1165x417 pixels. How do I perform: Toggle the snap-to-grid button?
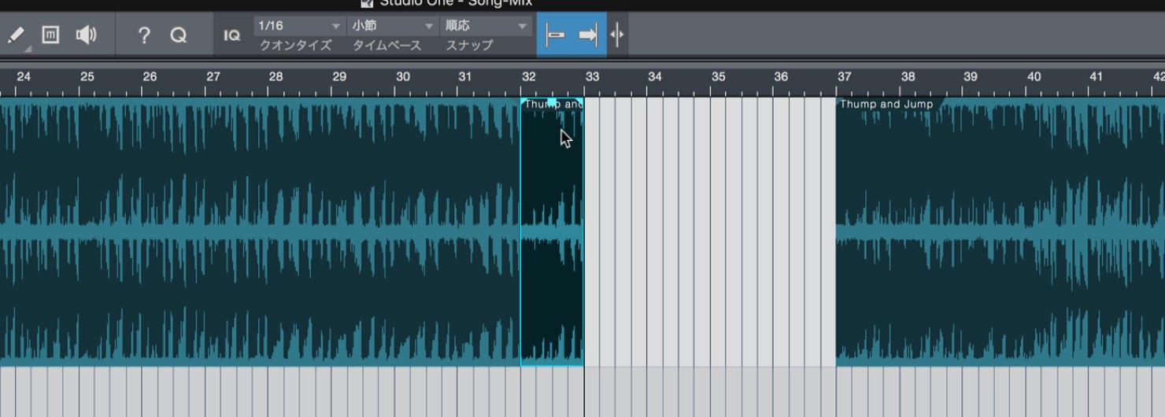555,35
